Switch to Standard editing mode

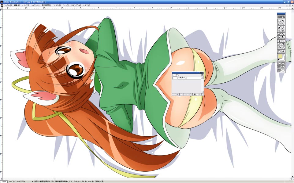(x=279, y=63)
